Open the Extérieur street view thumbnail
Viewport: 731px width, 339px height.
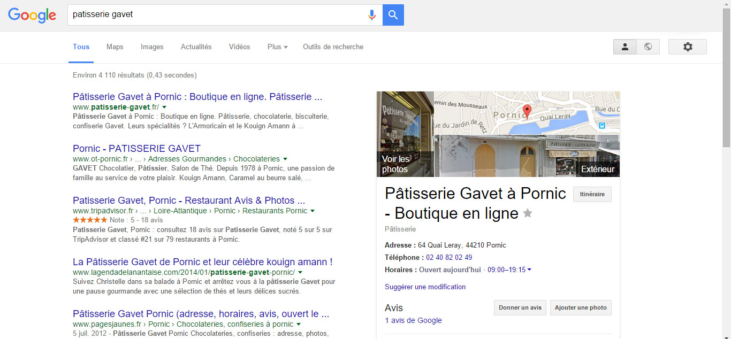coord(527,156)
